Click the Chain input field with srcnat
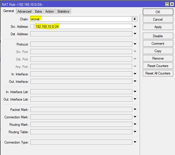175x155 pixels. pyautogui.click(x=81, y=19)
